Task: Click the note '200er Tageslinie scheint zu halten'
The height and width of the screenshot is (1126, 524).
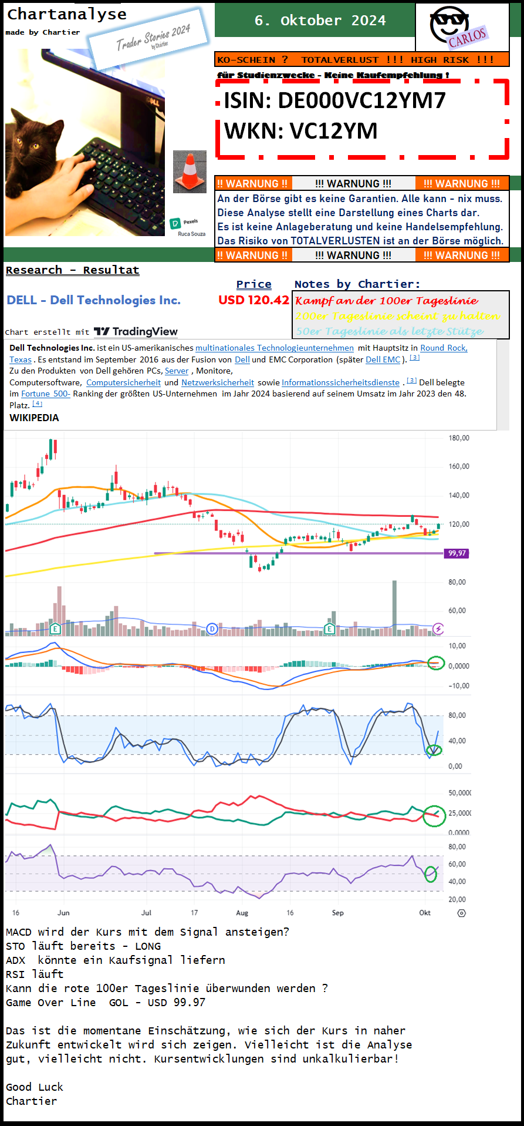Action: point(397,316)
